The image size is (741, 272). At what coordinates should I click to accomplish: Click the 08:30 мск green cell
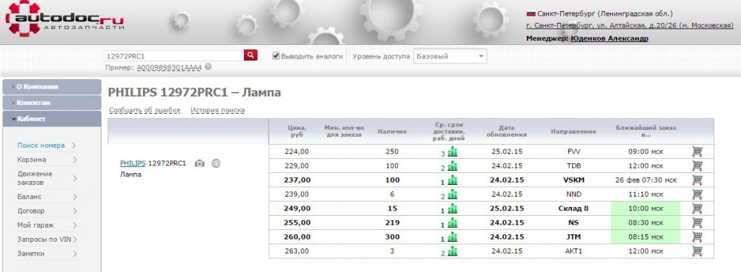(645, 222)
